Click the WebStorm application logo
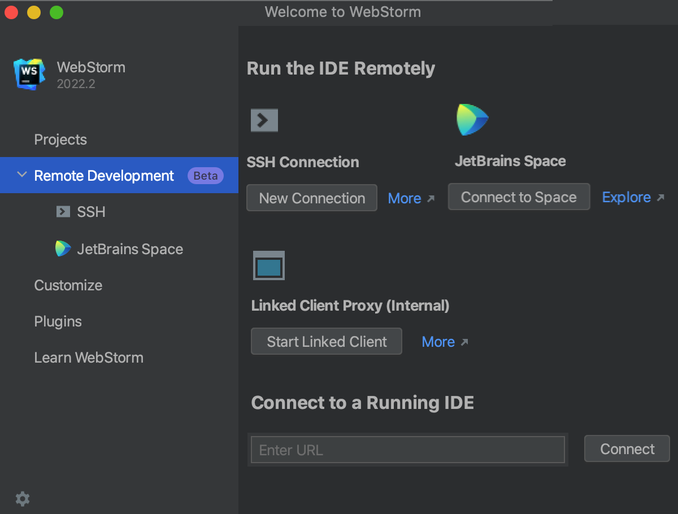Screen dimensions: 678x514 (29, 74)
